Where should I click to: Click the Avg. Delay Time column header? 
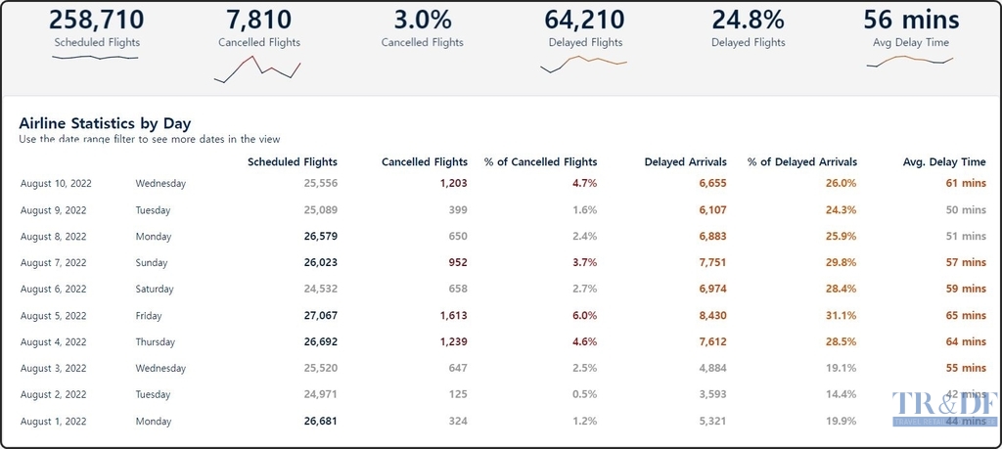click(x=943, y=162)
